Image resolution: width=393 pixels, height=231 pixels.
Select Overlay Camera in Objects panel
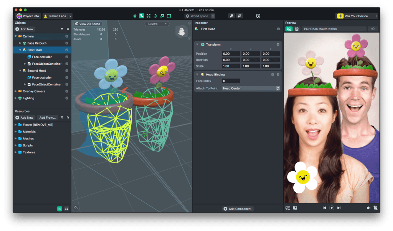[34, 92]
